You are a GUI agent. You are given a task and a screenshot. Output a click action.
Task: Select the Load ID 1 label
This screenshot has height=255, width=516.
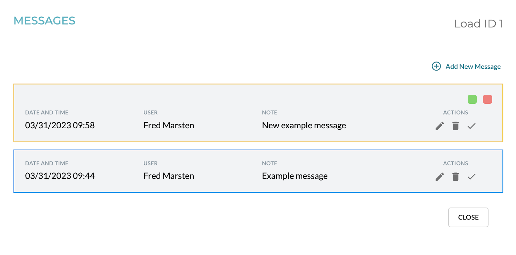click(x=479, y=24)
